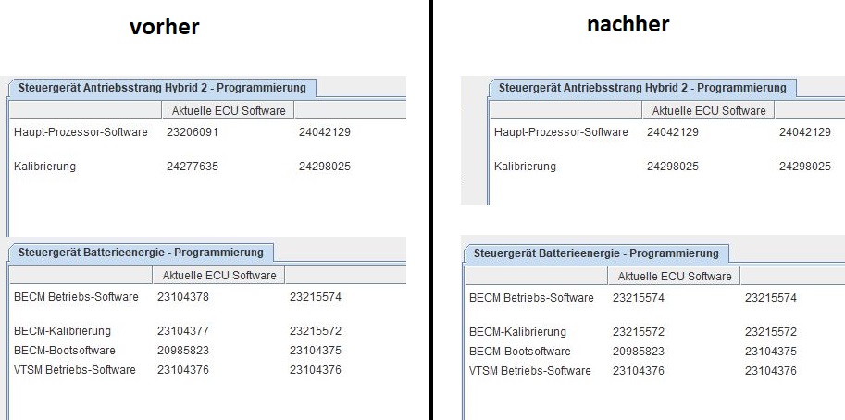Open the Batterieenergie Programmierung tab under nachher
Image resolution: width=845 pixels, height=420 pixels.
596,253
